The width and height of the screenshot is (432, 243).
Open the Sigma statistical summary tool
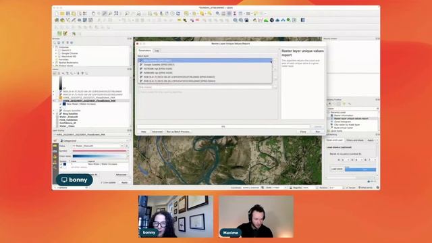click(x=235, y=13)
